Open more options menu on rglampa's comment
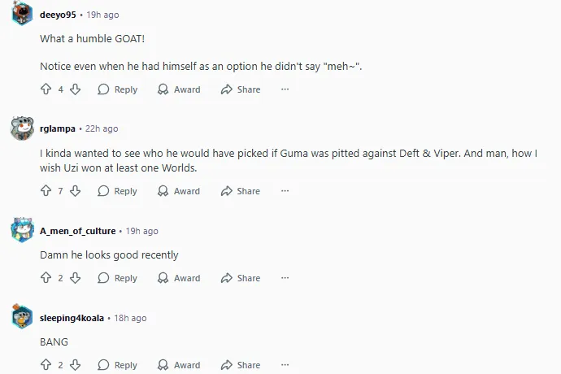This screenshot has width=561, height=374. pos(285,191)
